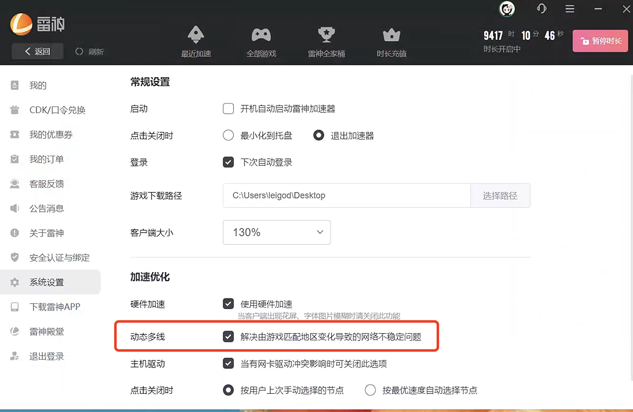Click the 关于雷神 info icon
633x412 pixels.
(x=14, y=233)
